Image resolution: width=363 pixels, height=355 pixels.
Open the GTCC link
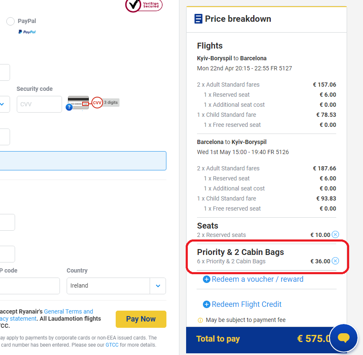[112, 345]
